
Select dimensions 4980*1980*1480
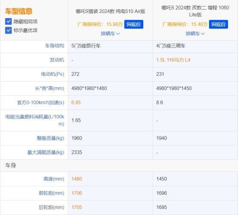(89, 88)
